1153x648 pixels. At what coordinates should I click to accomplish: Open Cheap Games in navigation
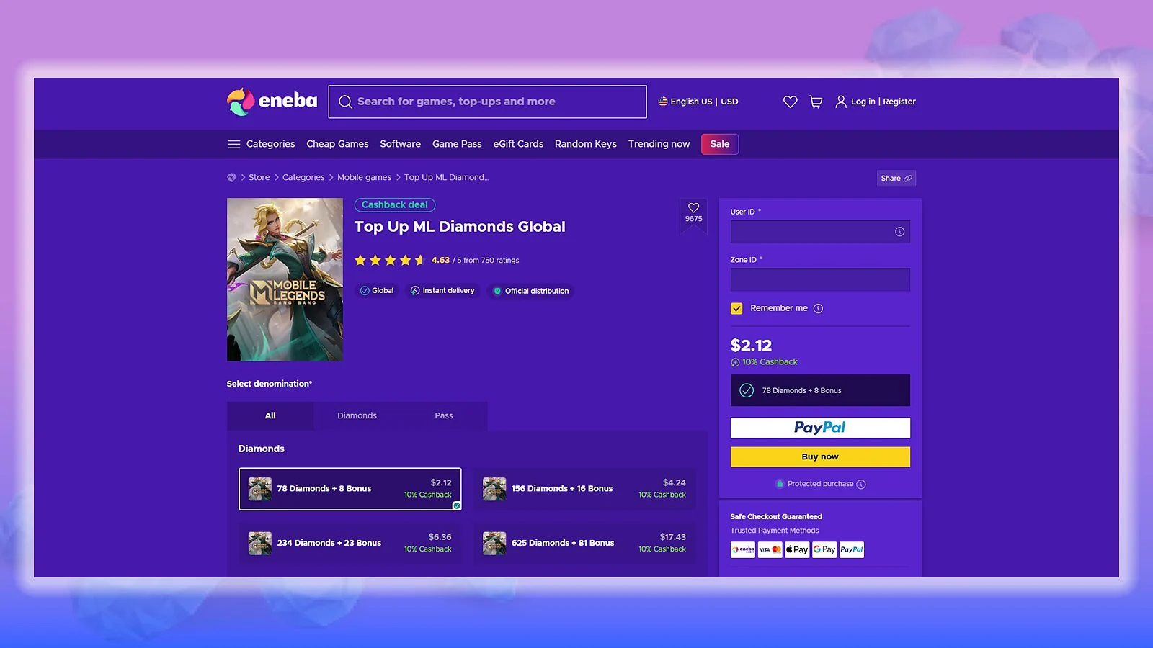click(337, 144)
